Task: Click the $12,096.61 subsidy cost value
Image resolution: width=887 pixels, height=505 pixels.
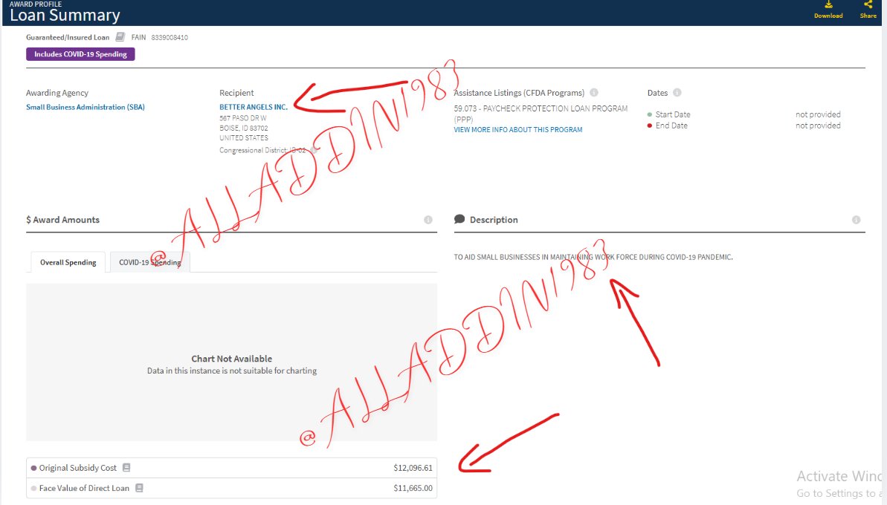Action: [x=413, y=468]
